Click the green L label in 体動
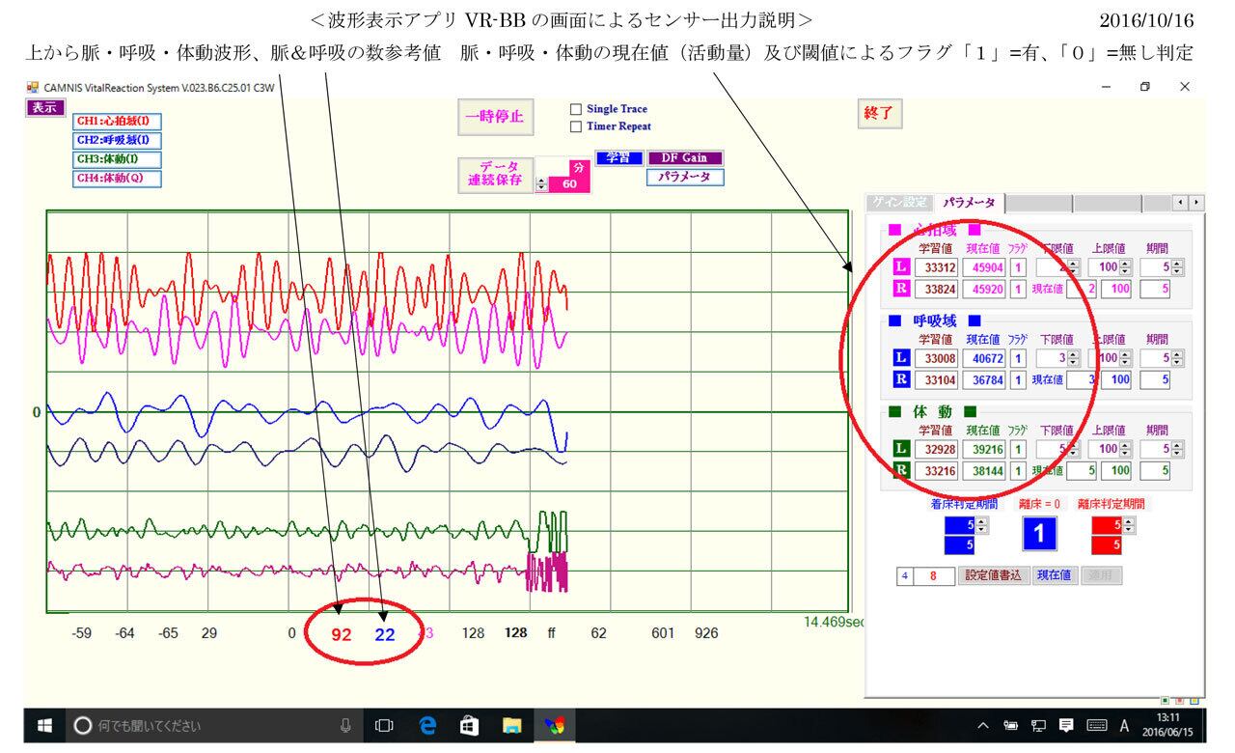The height and width of the screenshot is (753, 1235). click(901, 449)
